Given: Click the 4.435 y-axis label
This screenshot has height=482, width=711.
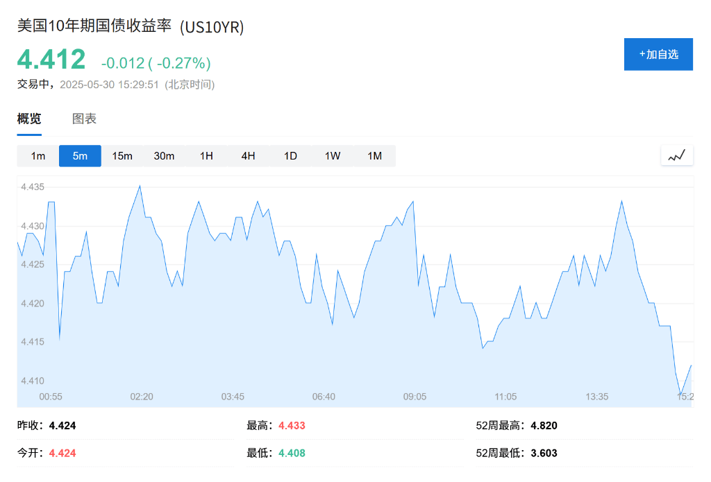Looking at the screenshot, I should point(33,187).
